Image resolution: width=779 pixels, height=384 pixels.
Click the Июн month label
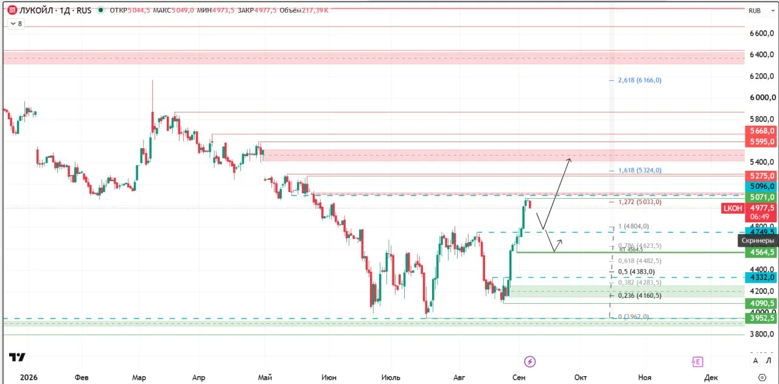329,377
